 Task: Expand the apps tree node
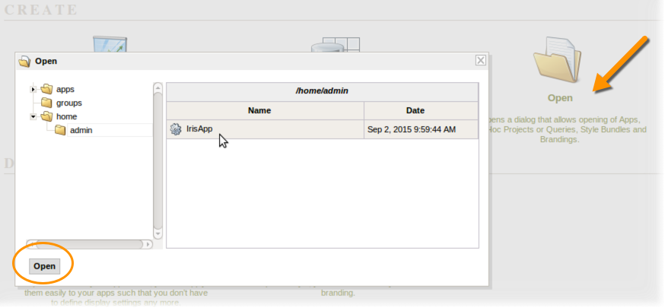point(33,89)
